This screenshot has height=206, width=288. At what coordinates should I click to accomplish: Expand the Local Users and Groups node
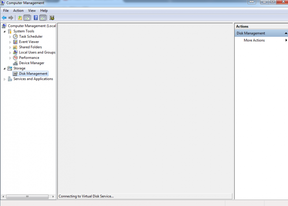tap(10, 52)
